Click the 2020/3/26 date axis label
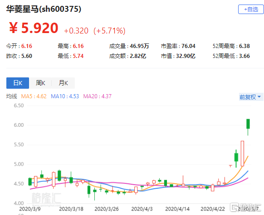This screenshot has width=264, height=215. tap(107, 209)
